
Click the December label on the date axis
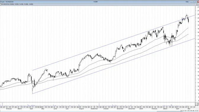pos(132,109)
